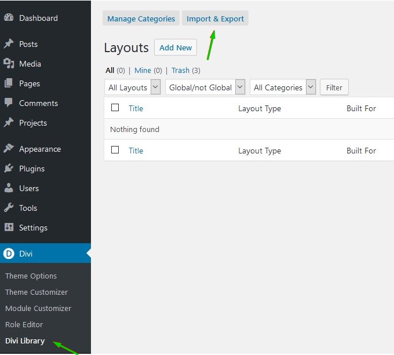
Task: Open the All Layouts dropdown
Action: [x=133, y=87]
